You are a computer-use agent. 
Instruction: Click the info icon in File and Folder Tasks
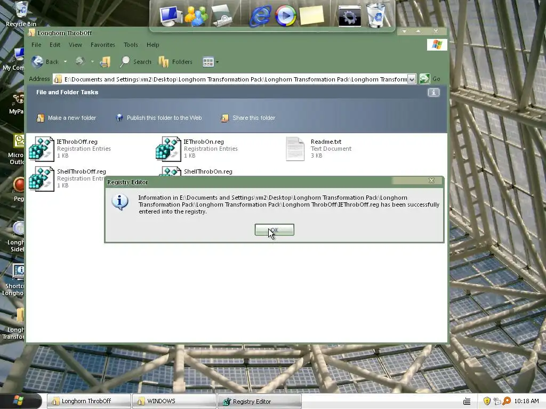tap(433, 93)
